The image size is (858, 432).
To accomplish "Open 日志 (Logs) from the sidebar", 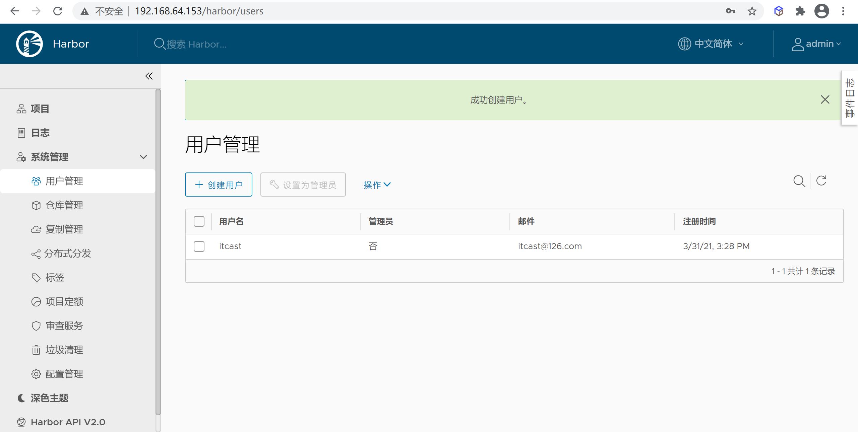I will [40, 133].
